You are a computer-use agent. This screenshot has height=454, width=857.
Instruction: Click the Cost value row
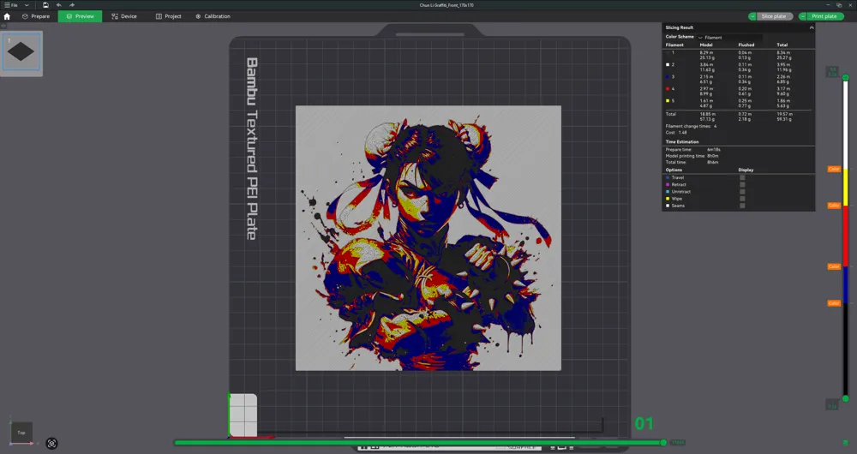coord(676,132)
